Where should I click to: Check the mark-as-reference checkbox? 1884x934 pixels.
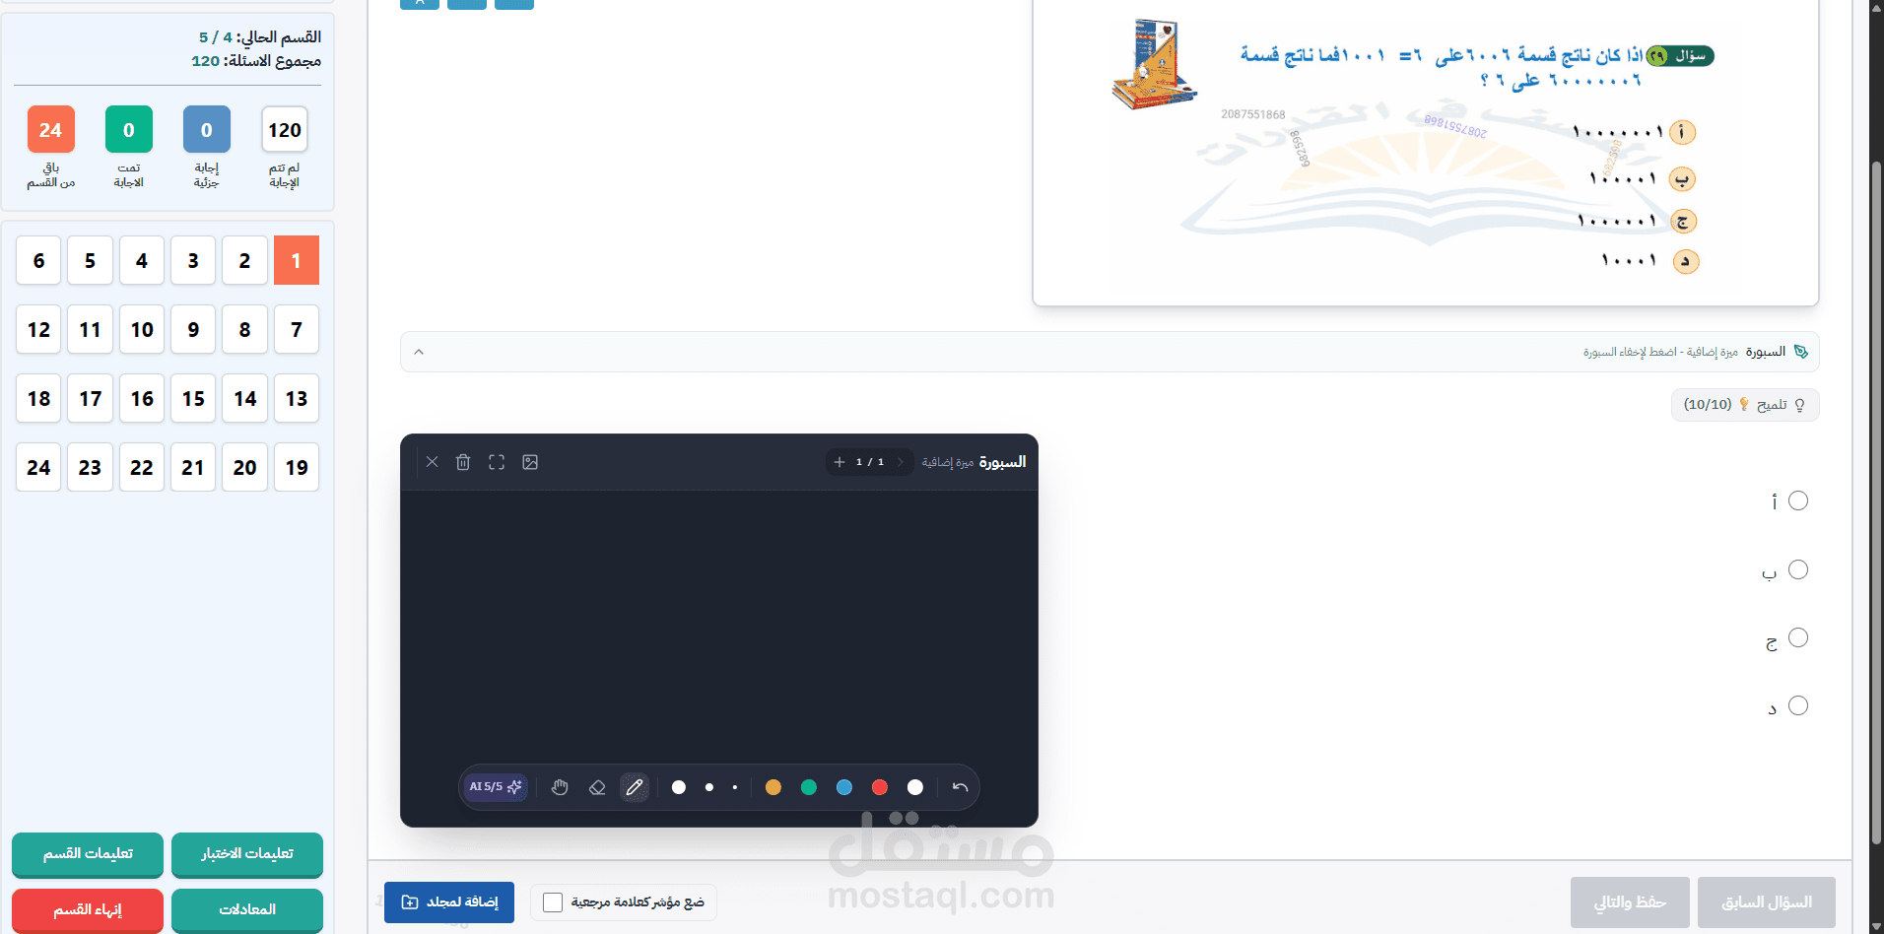[553, 902]
